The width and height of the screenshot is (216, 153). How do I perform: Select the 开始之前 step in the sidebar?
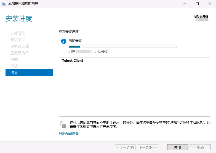click(x=18, y=33)
